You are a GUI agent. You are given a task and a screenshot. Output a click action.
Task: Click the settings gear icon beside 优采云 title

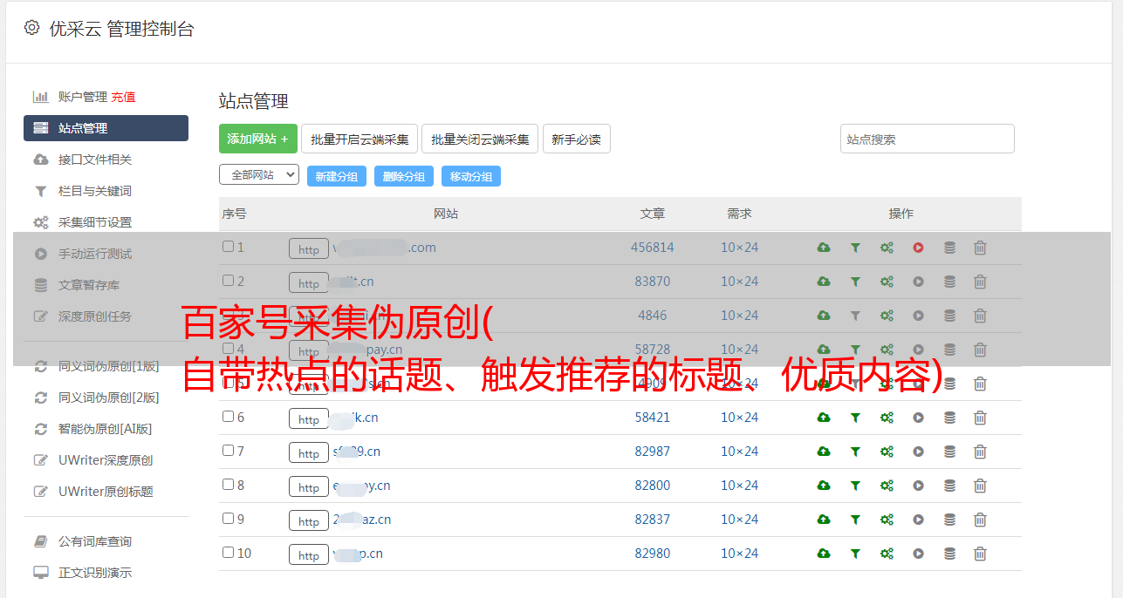tap(32, 28)
